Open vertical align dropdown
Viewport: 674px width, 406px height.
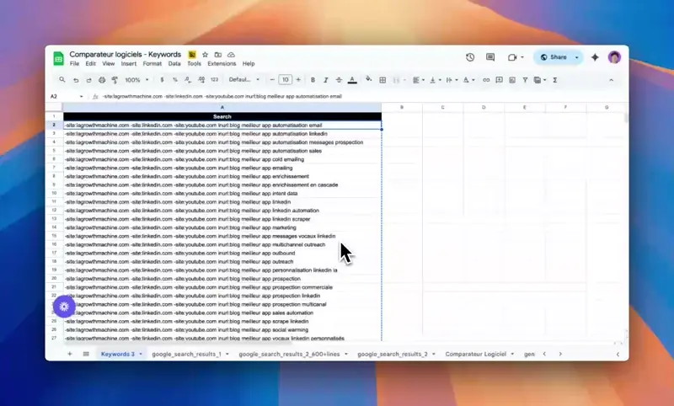coord(435,80)
